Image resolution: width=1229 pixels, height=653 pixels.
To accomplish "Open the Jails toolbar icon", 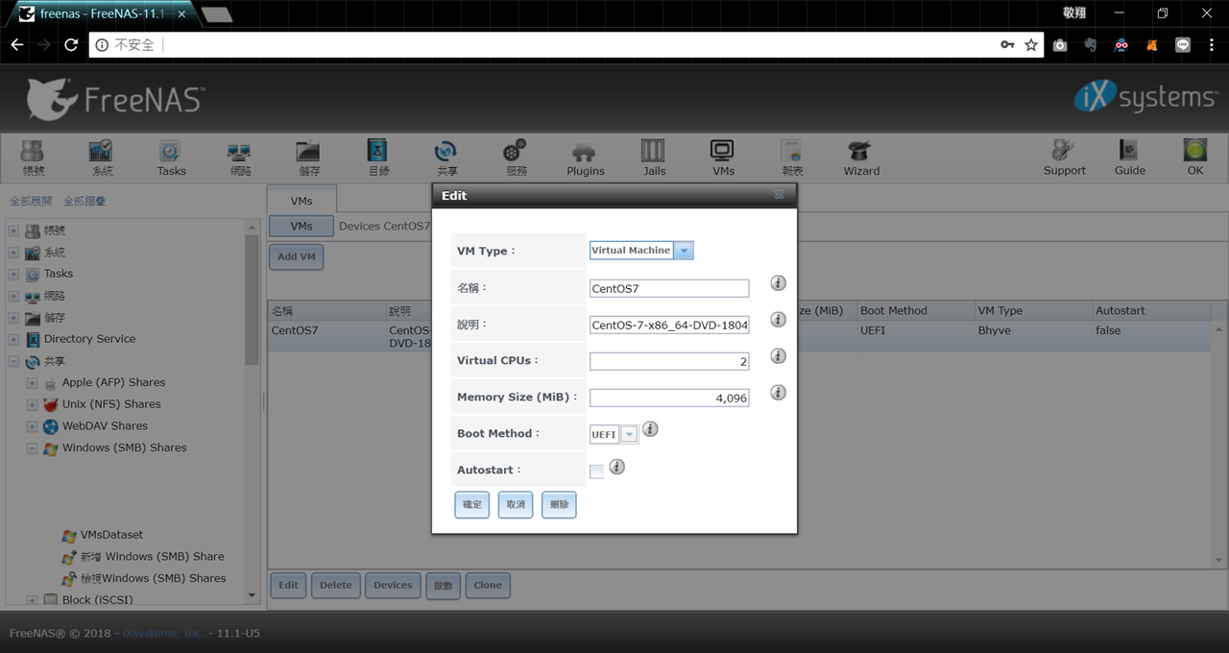I will [654, 157].
